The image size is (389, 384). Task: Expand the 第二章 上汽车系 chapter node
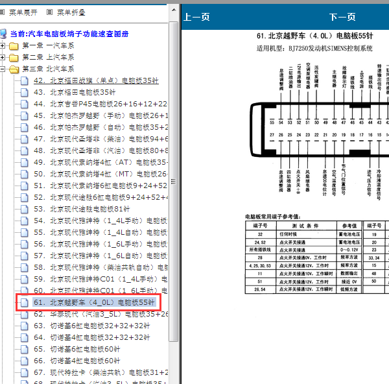(2, 57)
